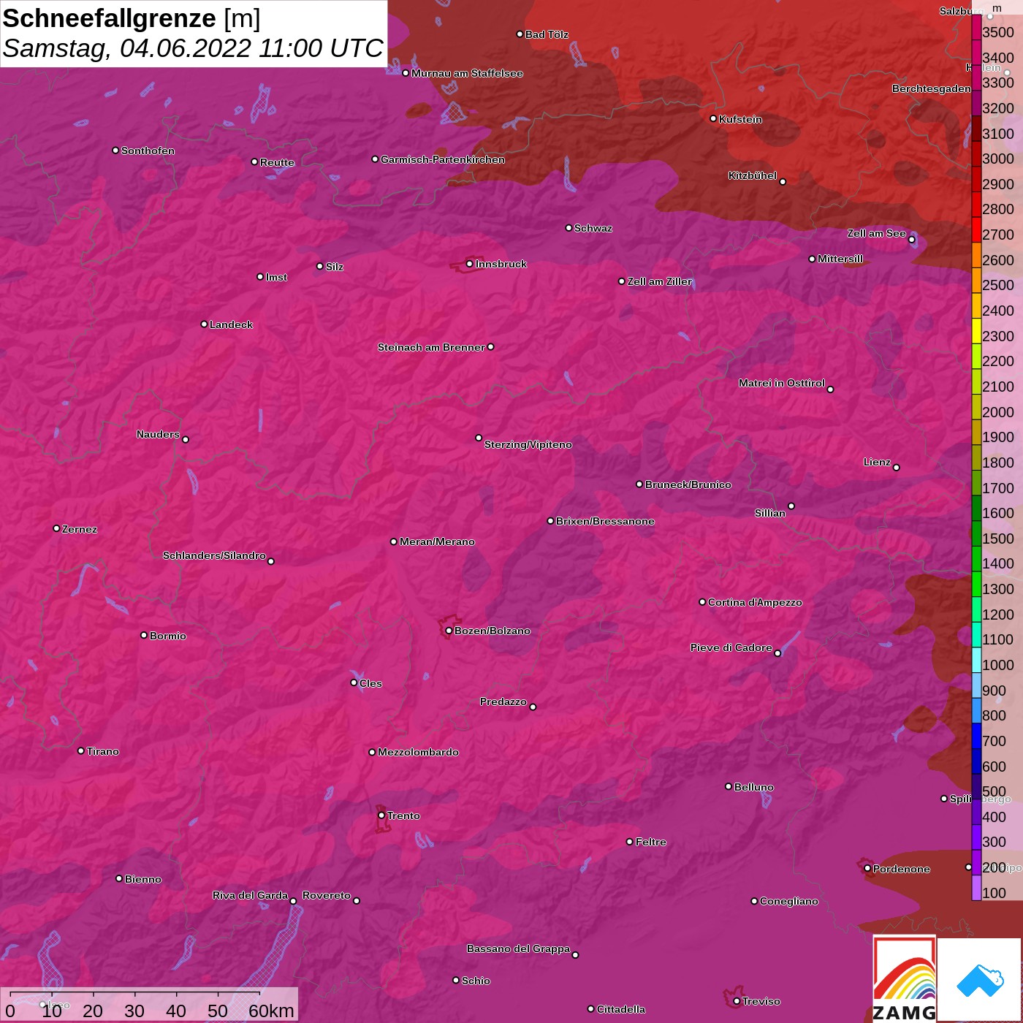Click the Pieve di Cadore label
This screenshot has width=1023, height=1023.
pos(731,647)
